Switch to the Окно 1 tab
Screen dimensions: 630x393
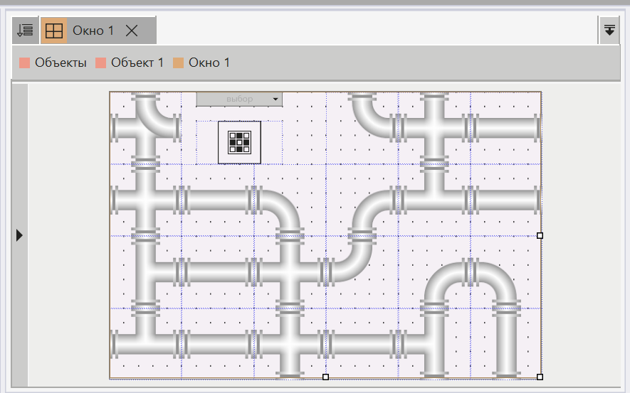93,31
